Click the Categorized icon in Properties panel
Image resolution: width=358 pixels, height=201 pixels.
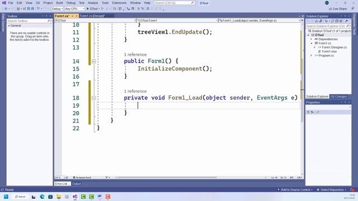click(308, 112)
